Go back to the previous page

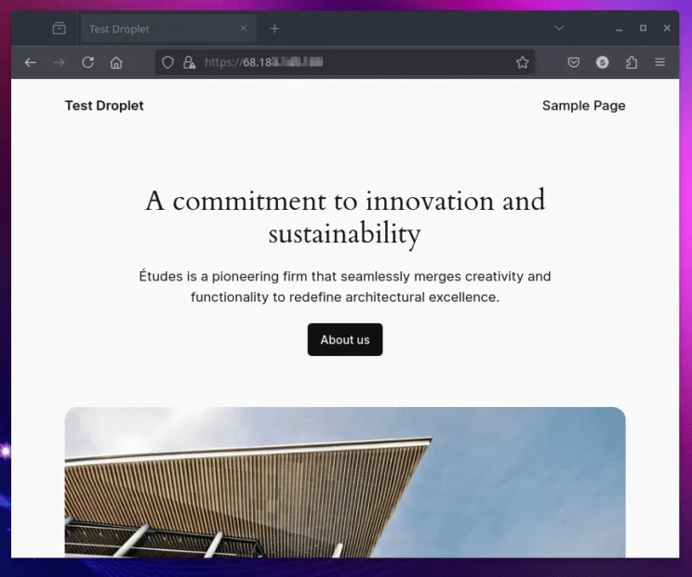[30, 62]
